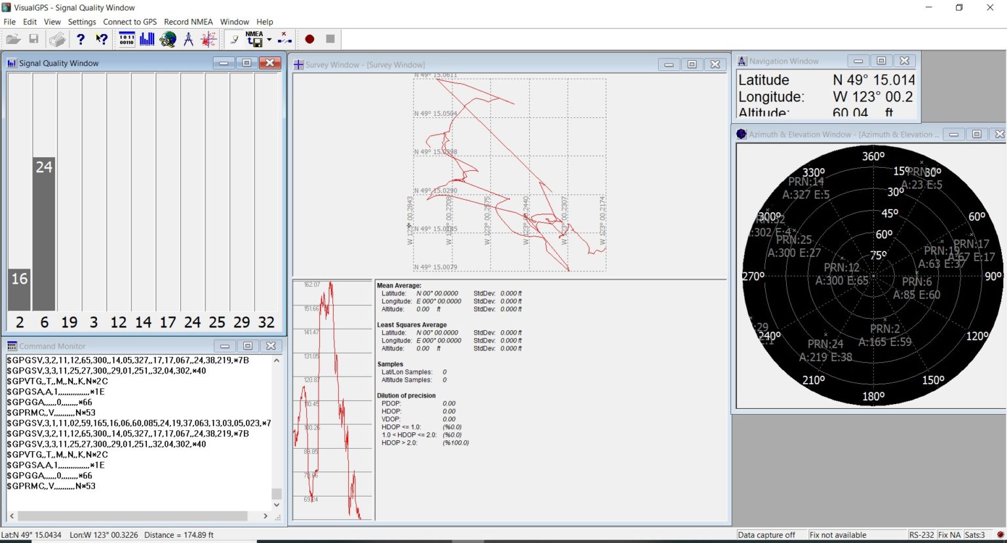Toggle the disconnect GPS toolbar icon
The height and width of the screenshot is (543, 1007).
point(285,39)
